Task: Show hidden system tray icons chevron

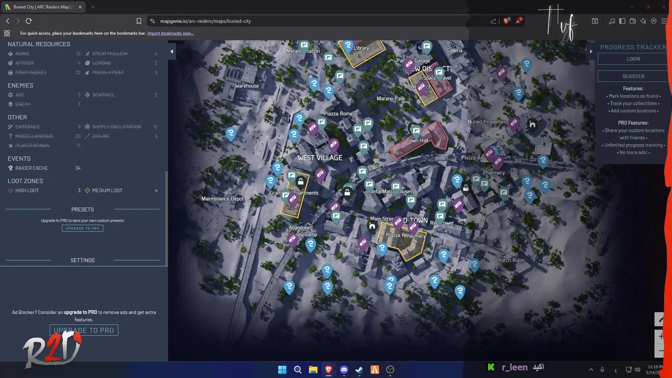Action: click(x=591, y=370)
